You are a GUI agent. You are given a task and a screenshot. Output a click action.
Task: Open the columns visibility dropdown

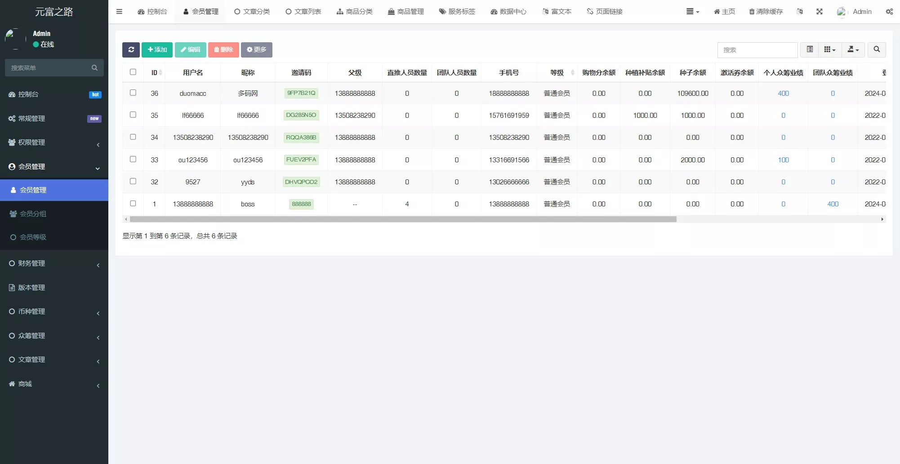pos(829,49)
